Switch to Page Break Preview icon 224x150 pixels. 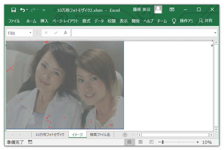[151, 142]
